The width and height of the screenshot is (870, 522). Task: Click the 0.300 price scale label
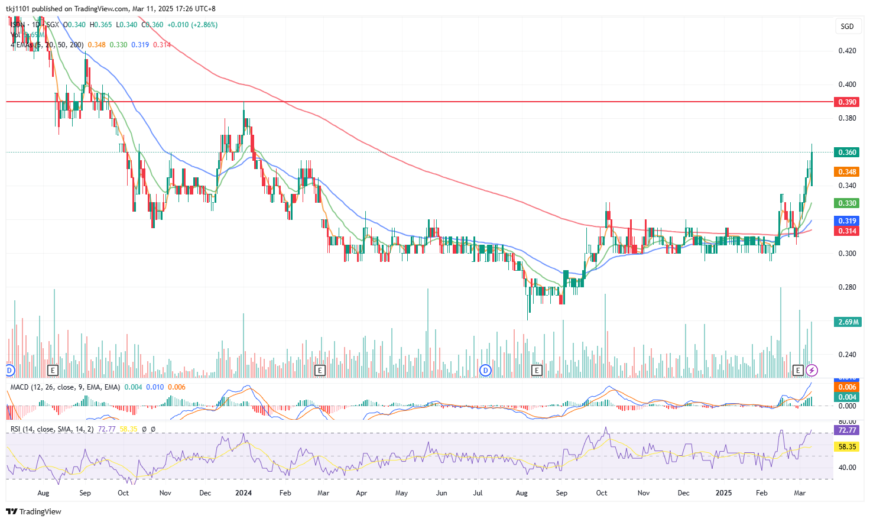[x=847, y=254]
